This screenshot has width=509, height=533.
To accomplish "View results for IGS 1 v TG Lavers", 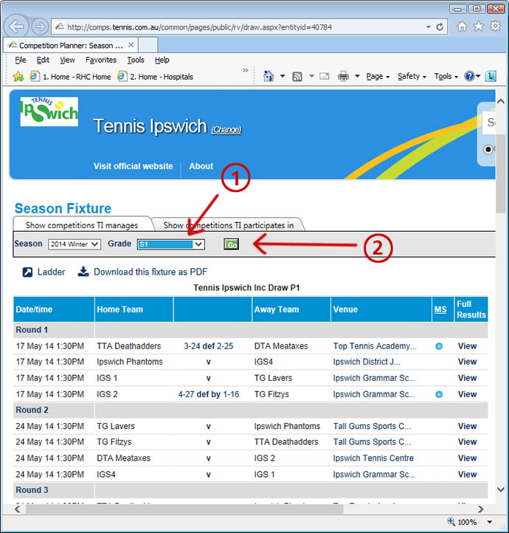I will [467, 378].
